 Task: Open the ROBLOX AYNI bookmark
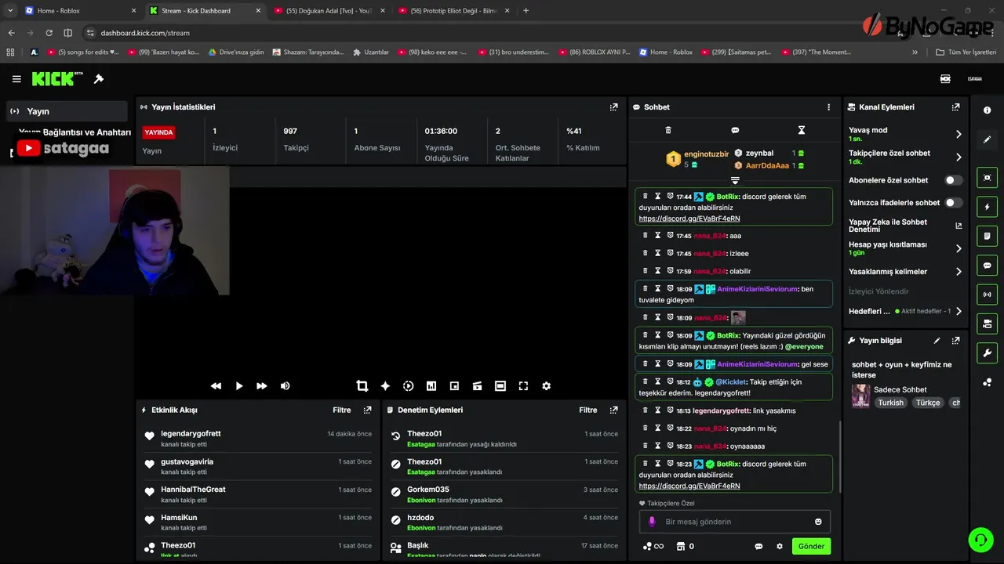(x=595, y=52)
